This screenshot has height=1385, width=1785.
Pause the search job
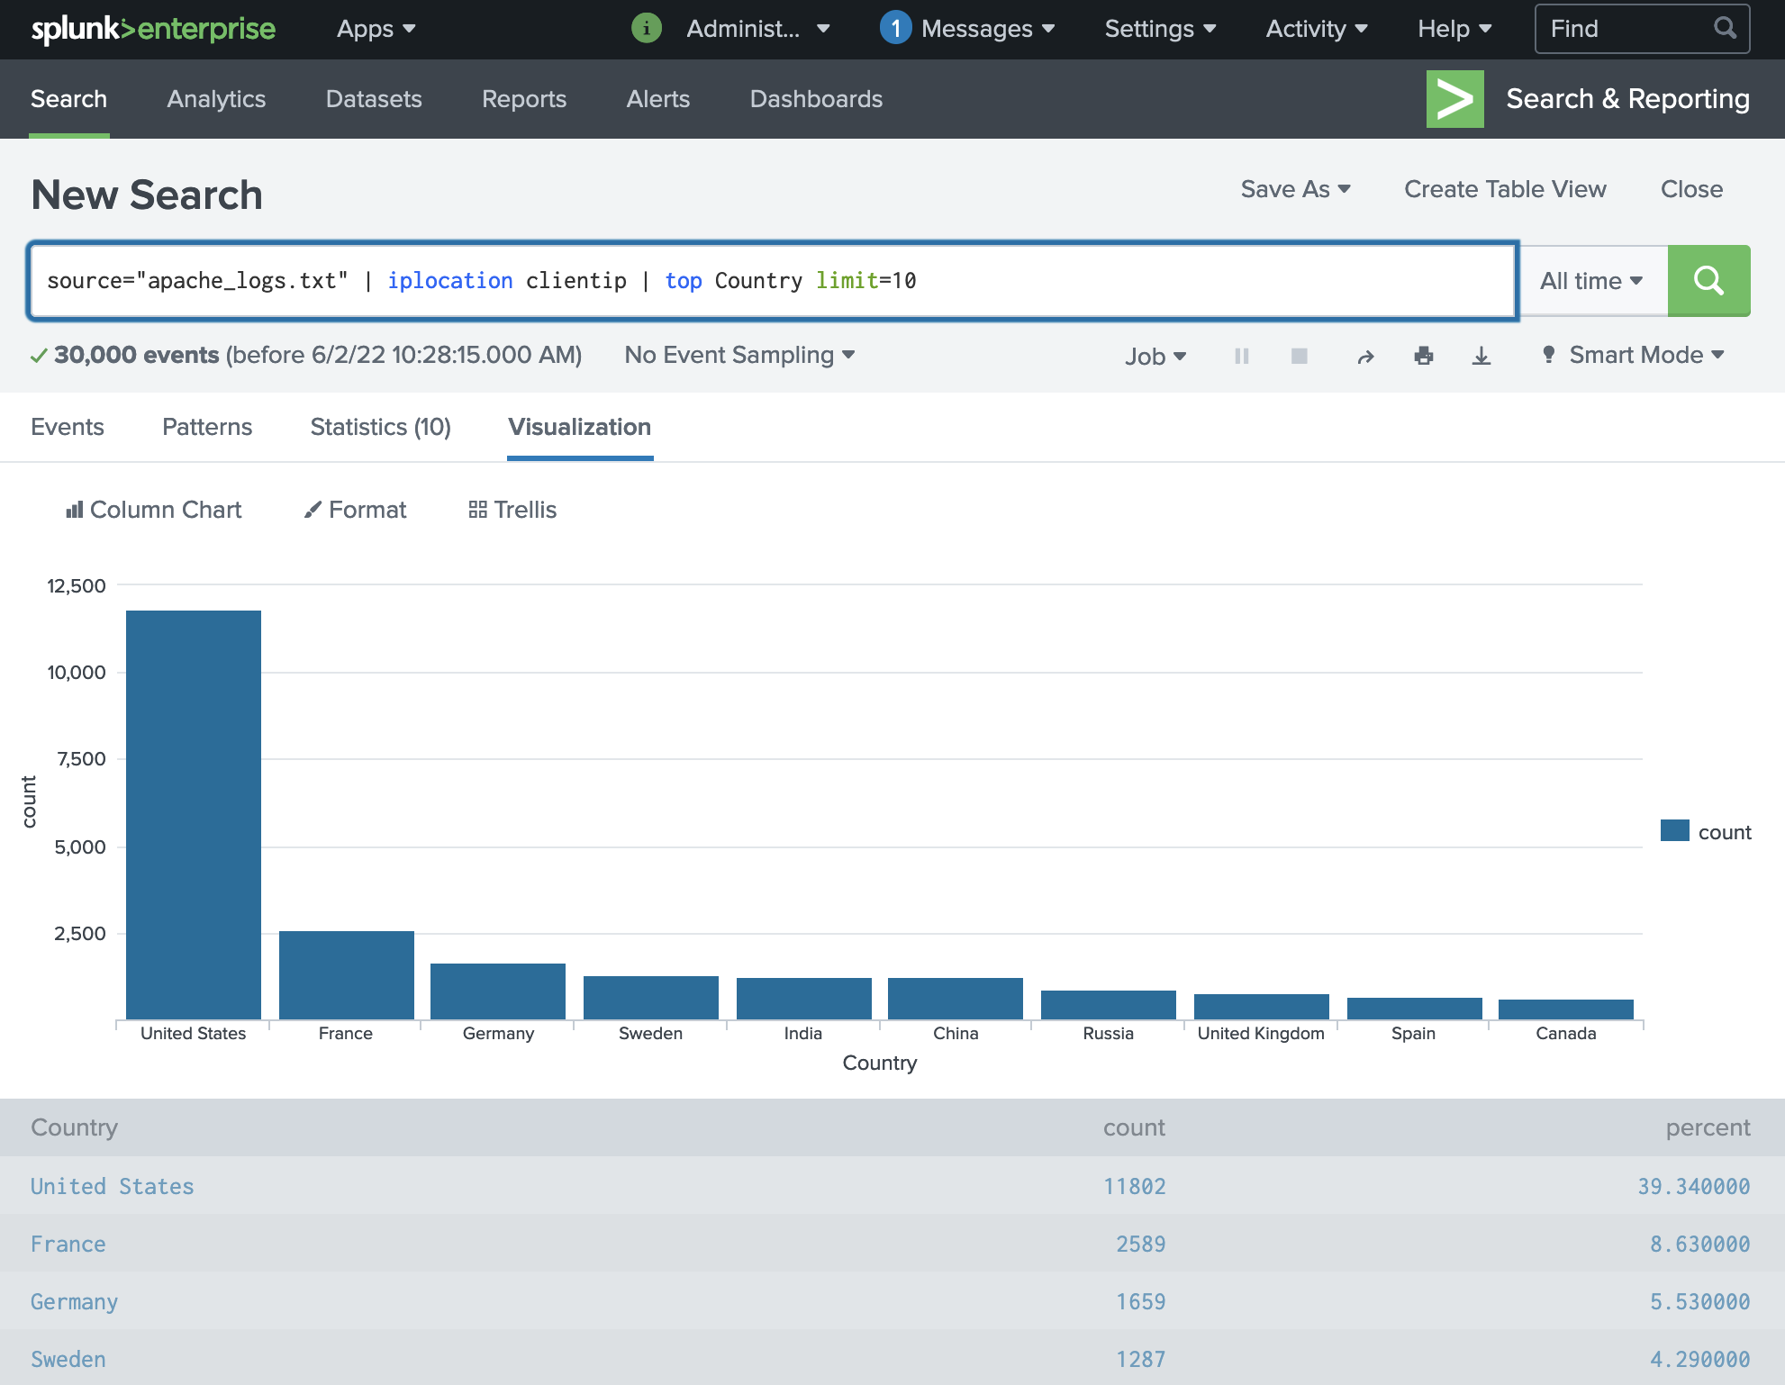1242,356
